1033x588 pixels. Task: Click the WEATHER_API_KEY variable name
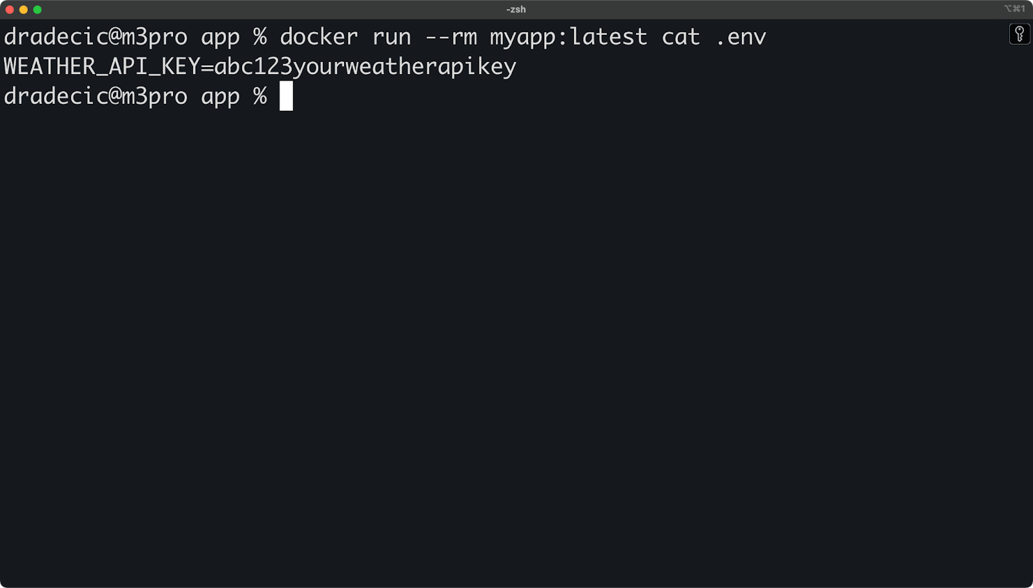click(x=101, y=66)
